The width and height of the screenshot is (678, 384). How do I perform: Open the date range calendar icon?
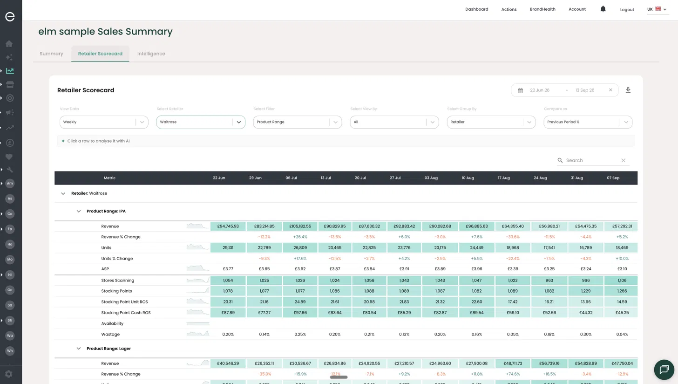tap(521, 90)
